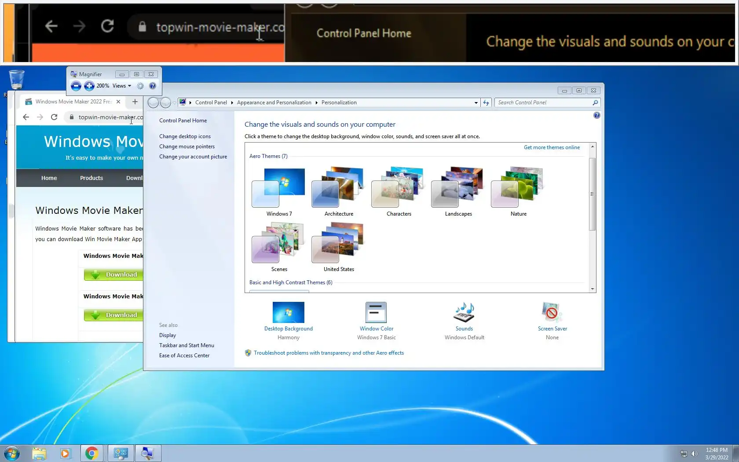Select the Nature theme
This screenshot has height=462, width=739.
(518, 192)
